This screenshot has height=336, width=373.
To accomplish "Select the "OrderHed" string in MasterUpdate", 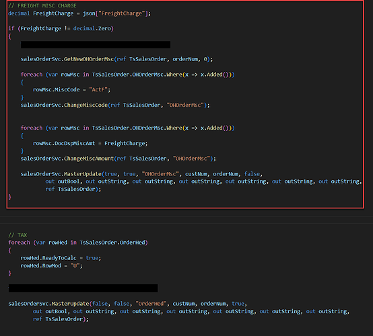I will pyautogui.click(x=151, y=304).
